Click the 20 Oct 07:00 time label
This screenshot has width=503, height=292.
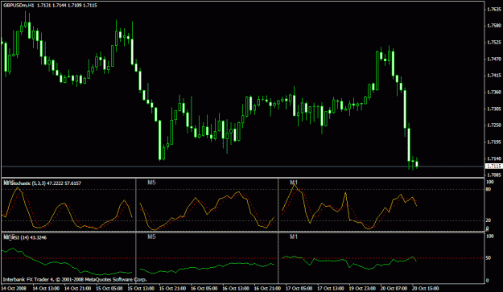[394, 288]
